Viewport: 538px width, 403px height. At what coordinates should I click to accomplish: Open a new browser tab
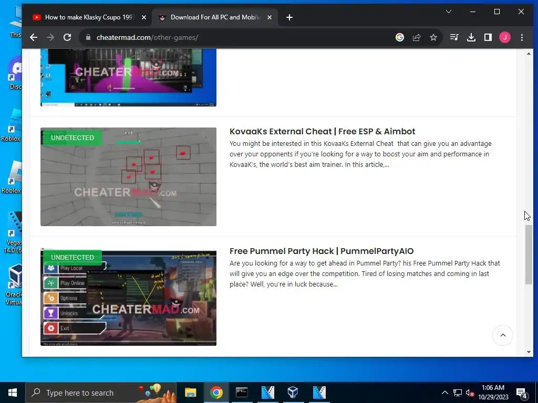point(289,17)
